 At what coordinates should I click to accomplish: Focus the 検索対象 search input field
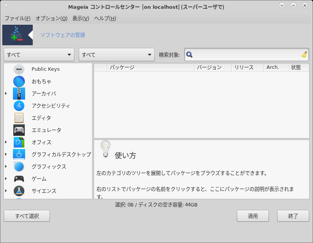(x=247, y=54)
